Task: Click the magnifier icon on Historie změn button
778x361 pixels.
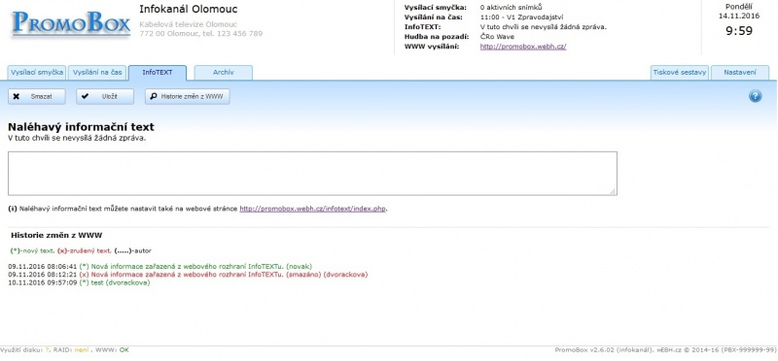Action: [x=154, y=97]
